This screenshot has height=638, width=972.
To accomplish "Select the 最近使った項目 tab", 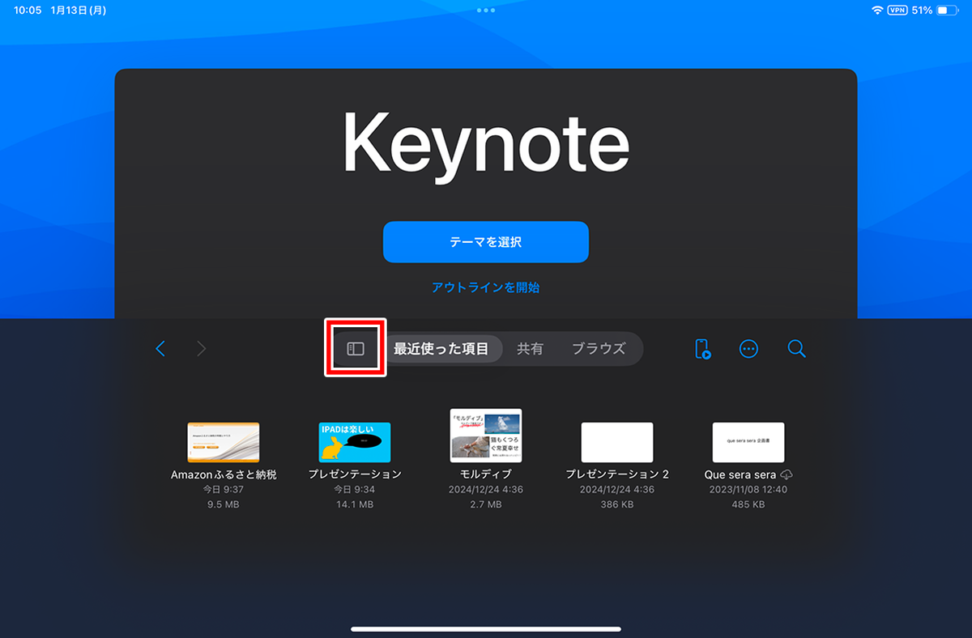I will [x=441, y=349].
